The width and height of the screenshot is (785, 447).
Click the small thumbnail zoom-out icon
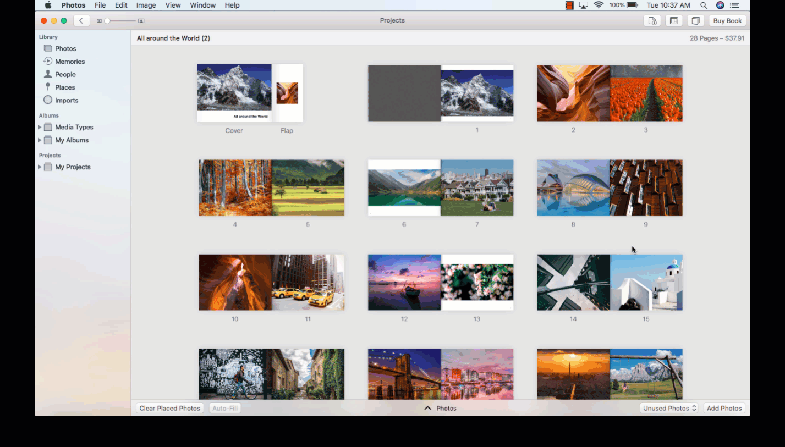pyautogui.click(x=99, y=21)
